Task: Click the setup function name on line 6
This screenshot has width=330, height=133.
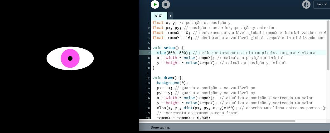Action: (x=169, y=48)
